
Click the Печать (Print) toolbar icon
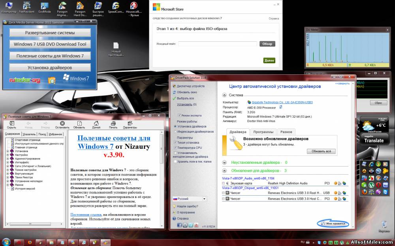pyautogui.click(x=113, y=124)
